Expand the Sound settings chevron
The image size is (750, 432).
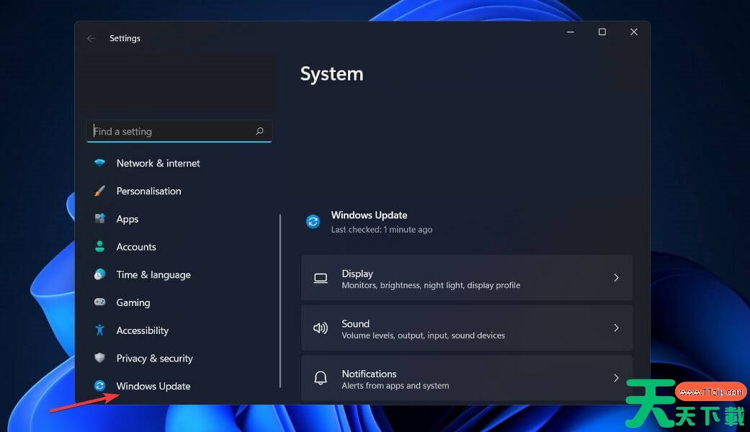point(616,328)
